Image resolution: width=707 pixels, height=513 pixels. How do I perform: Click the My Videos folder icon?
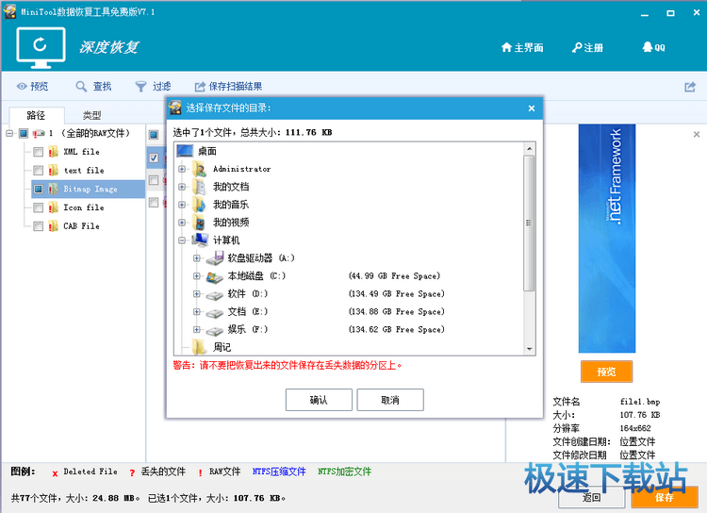point(199,223)
